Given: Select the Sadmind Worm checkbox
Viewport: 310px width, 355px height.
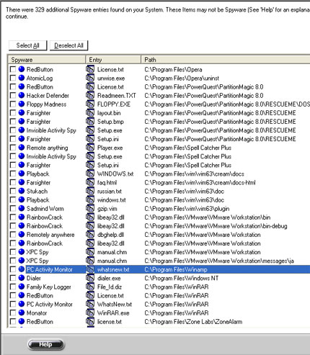Looking at the screenshot, I should coord(13,209).
